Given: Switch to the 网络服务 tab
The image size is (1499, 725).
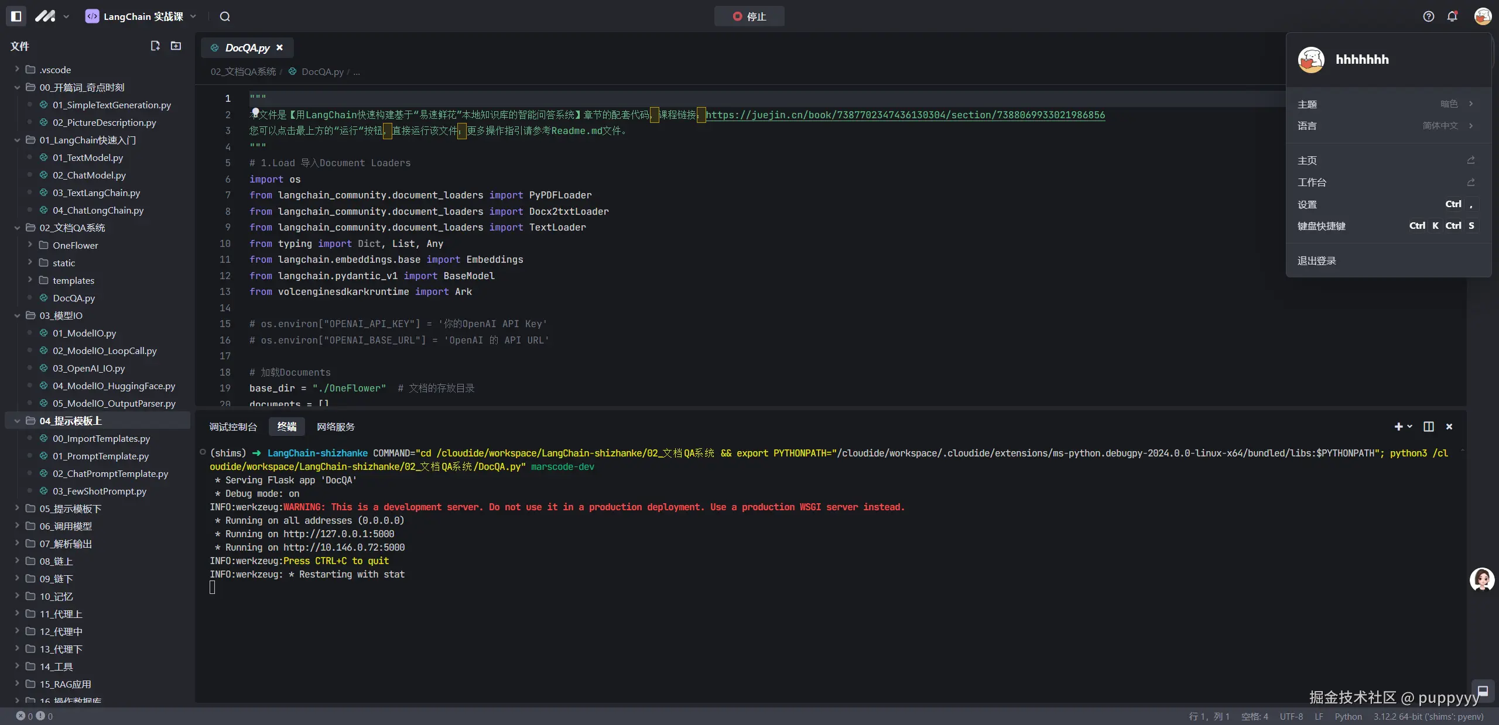Looking at the screenshot, I should point(336,427).
